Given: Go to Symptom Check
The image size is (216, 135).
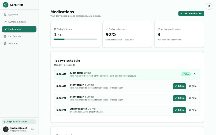Looking at the screenshot, I should [19, 22].
